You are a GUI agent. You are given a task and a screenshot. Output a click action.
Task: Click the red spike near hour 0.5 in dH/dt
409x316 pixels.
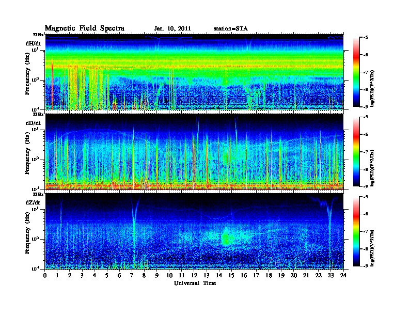52,85
